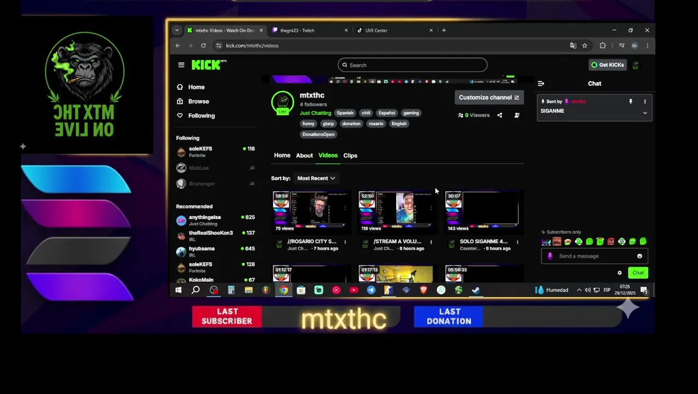
Task: Open the Chrome three-dot menu
Action: point(647,46)
